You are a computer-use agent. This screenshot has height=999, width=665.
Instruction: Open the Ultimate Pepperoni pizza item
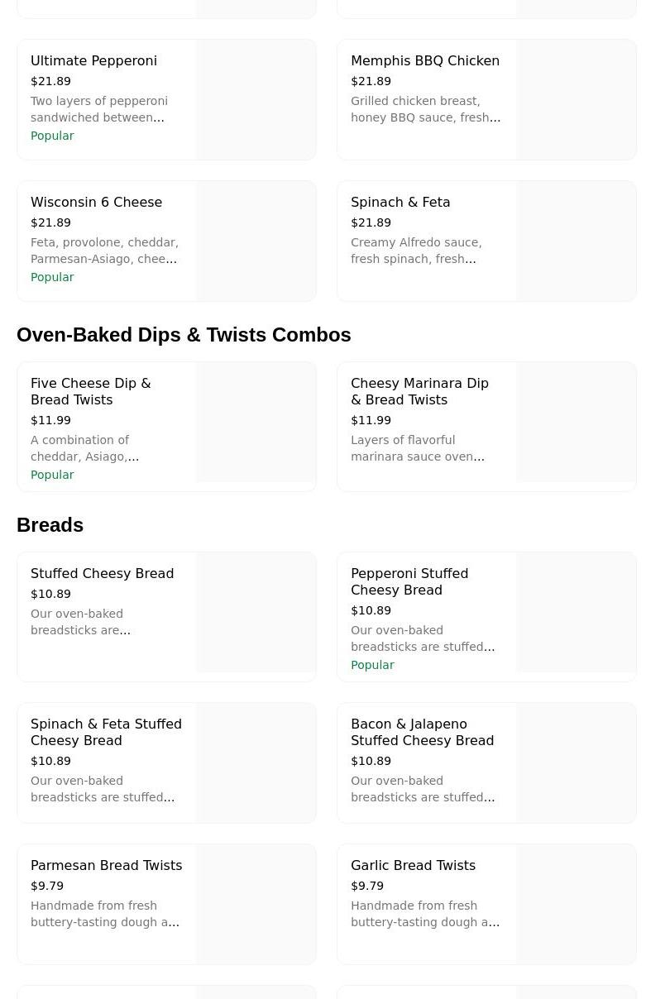[93, 61]
